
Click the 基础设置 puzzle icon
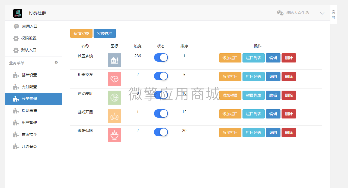16,75
